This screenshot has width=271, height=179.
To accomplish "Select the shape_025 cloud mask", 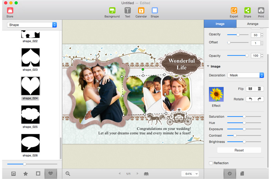I will point(30,114).
